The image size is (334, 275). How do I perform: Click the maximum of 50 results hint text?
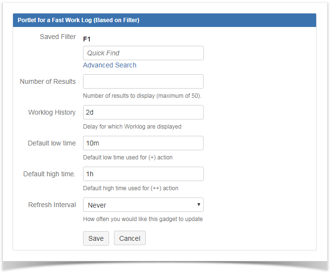pos(142,96)
